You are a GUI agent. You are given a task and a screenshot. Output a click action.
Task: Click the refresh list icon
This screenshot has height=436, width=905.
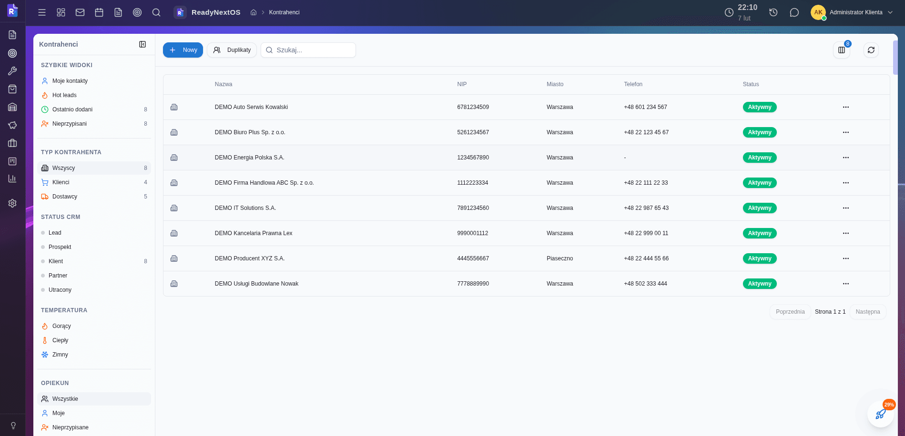(871, 50)
